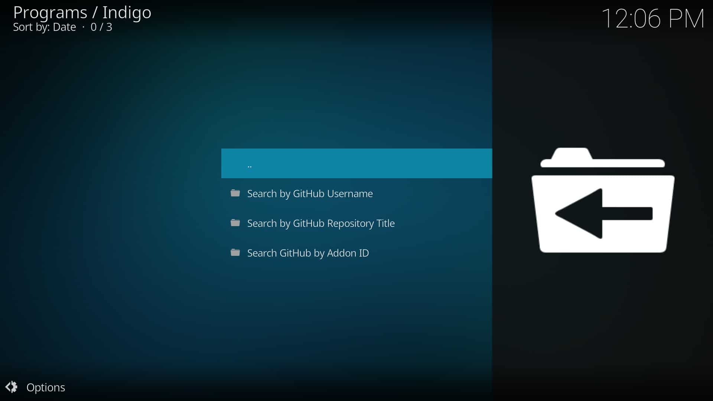
Task: Open the Options label at bottom left
Action: click(x=46, y=387)
